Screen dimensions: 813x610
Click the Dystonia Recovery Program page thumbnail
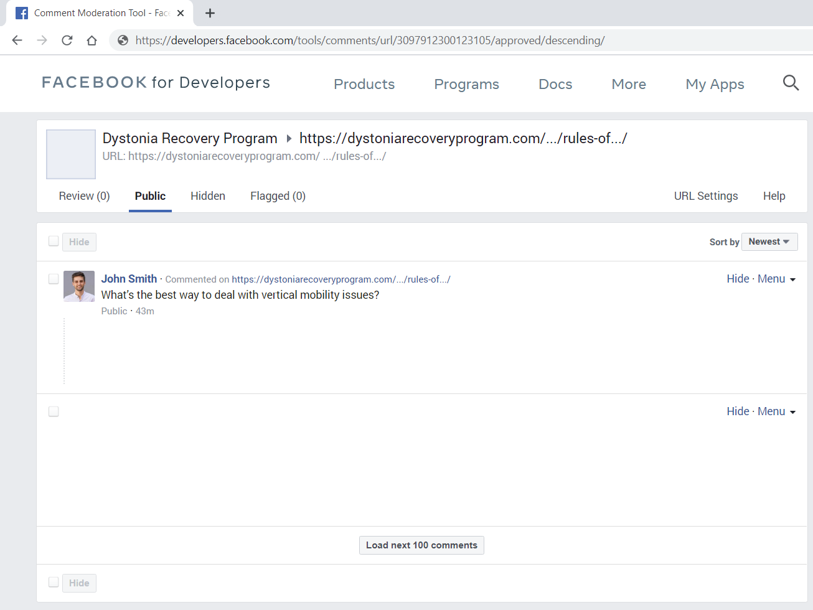[71, 154]
